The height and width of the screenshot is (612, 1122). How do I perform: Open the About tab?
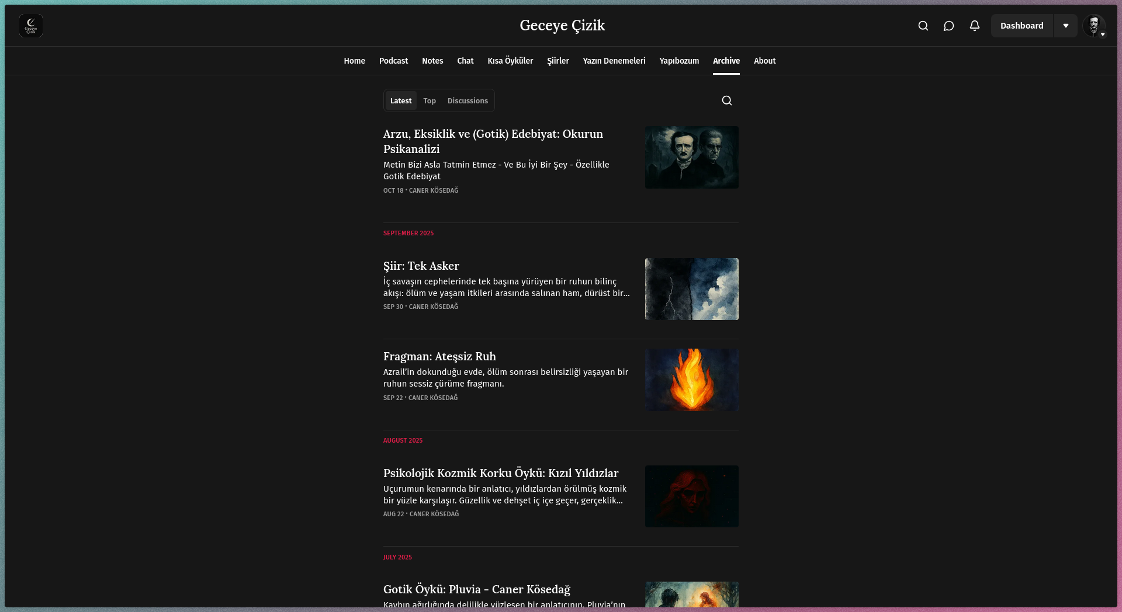pos(765,61)
